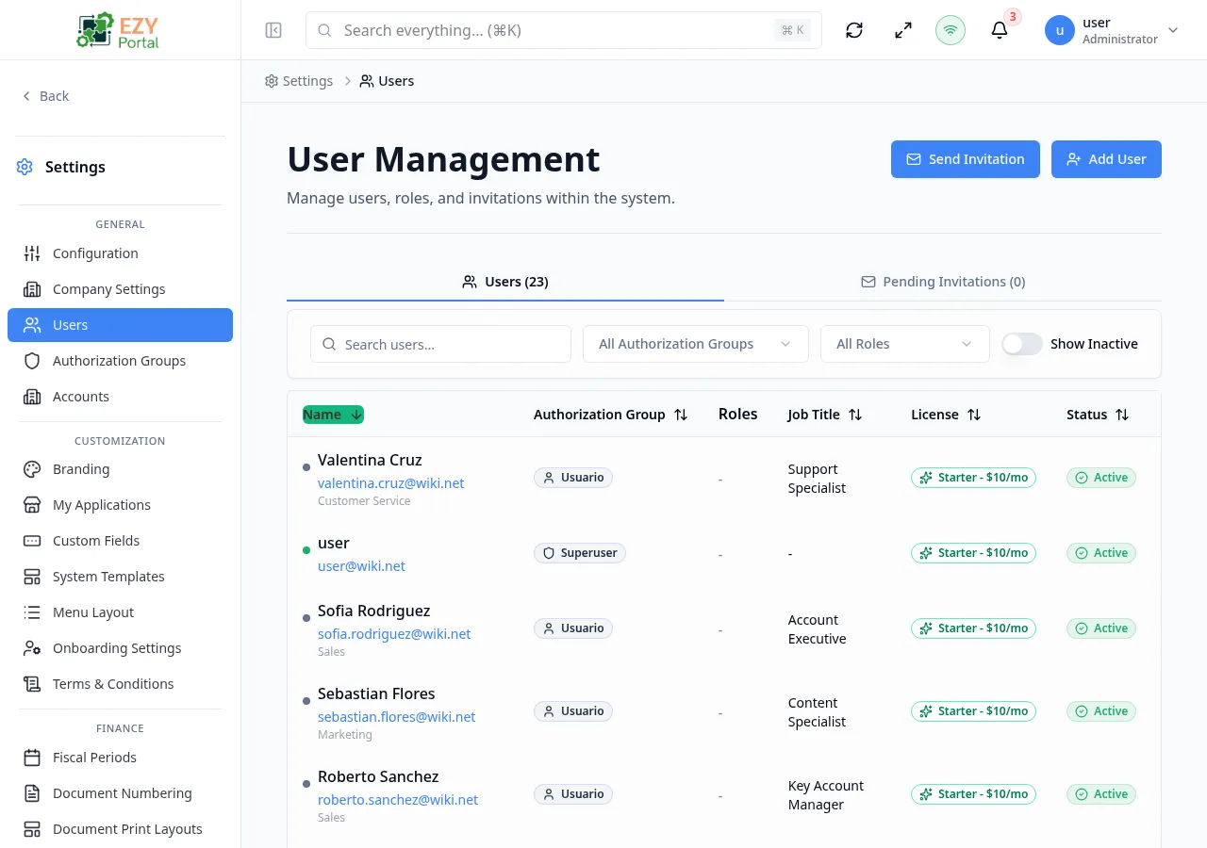The image size is (1207, 848).
Task: Open notifications bell icon
Action: [1000, 30]
